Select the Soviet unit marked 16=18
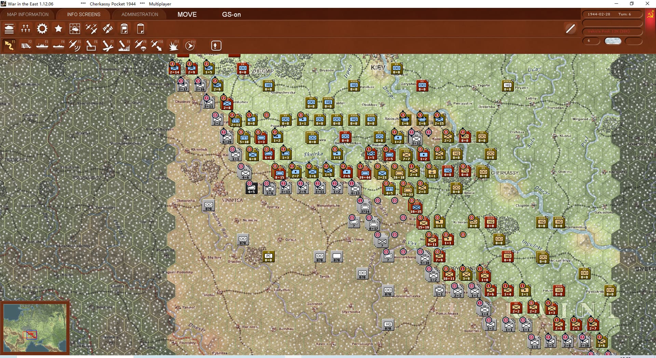Screen dimensions: 656x358 coord(398,173)
